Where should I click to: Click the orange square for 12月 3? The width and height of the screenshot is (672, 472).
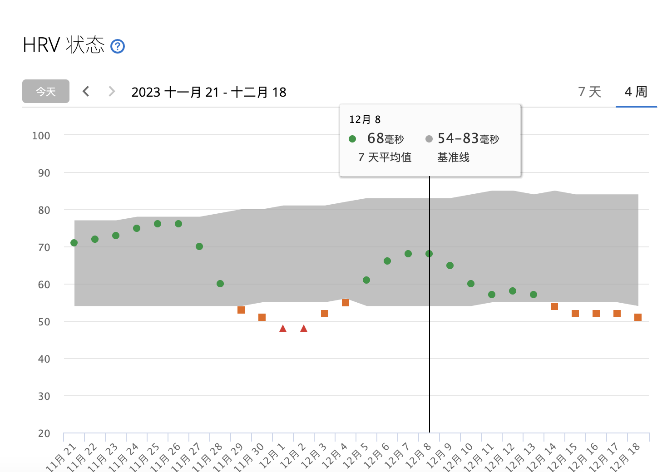325,314
